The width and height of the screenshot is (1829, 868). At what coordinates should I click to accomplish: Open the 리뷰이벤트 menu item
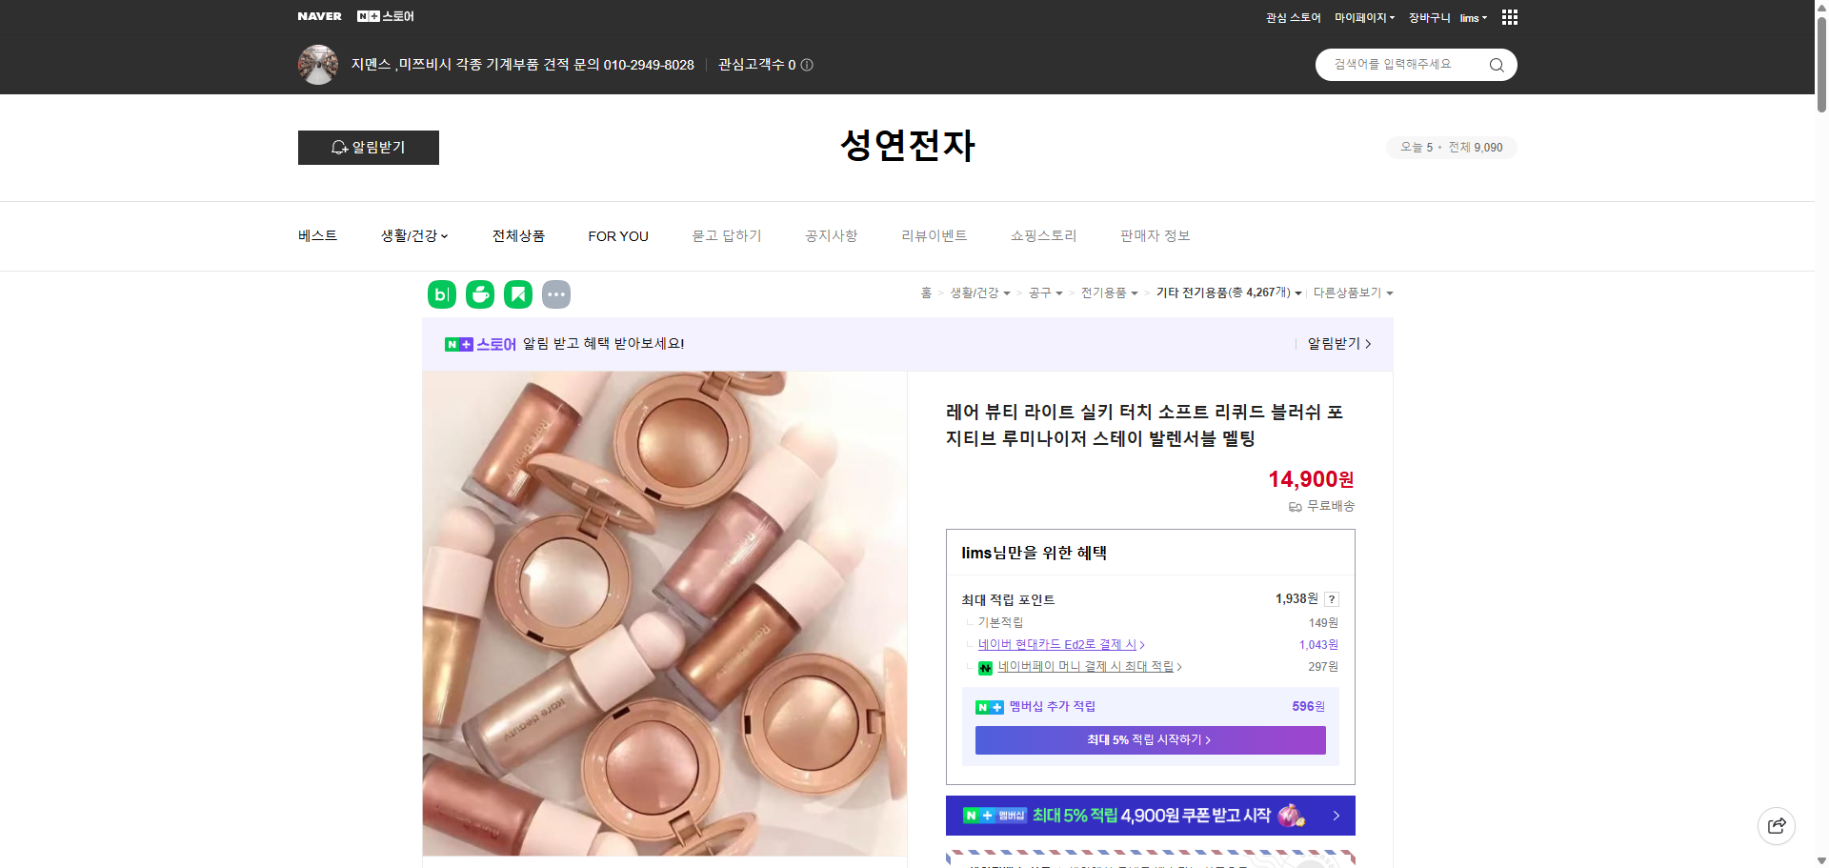tap(934, 235)
